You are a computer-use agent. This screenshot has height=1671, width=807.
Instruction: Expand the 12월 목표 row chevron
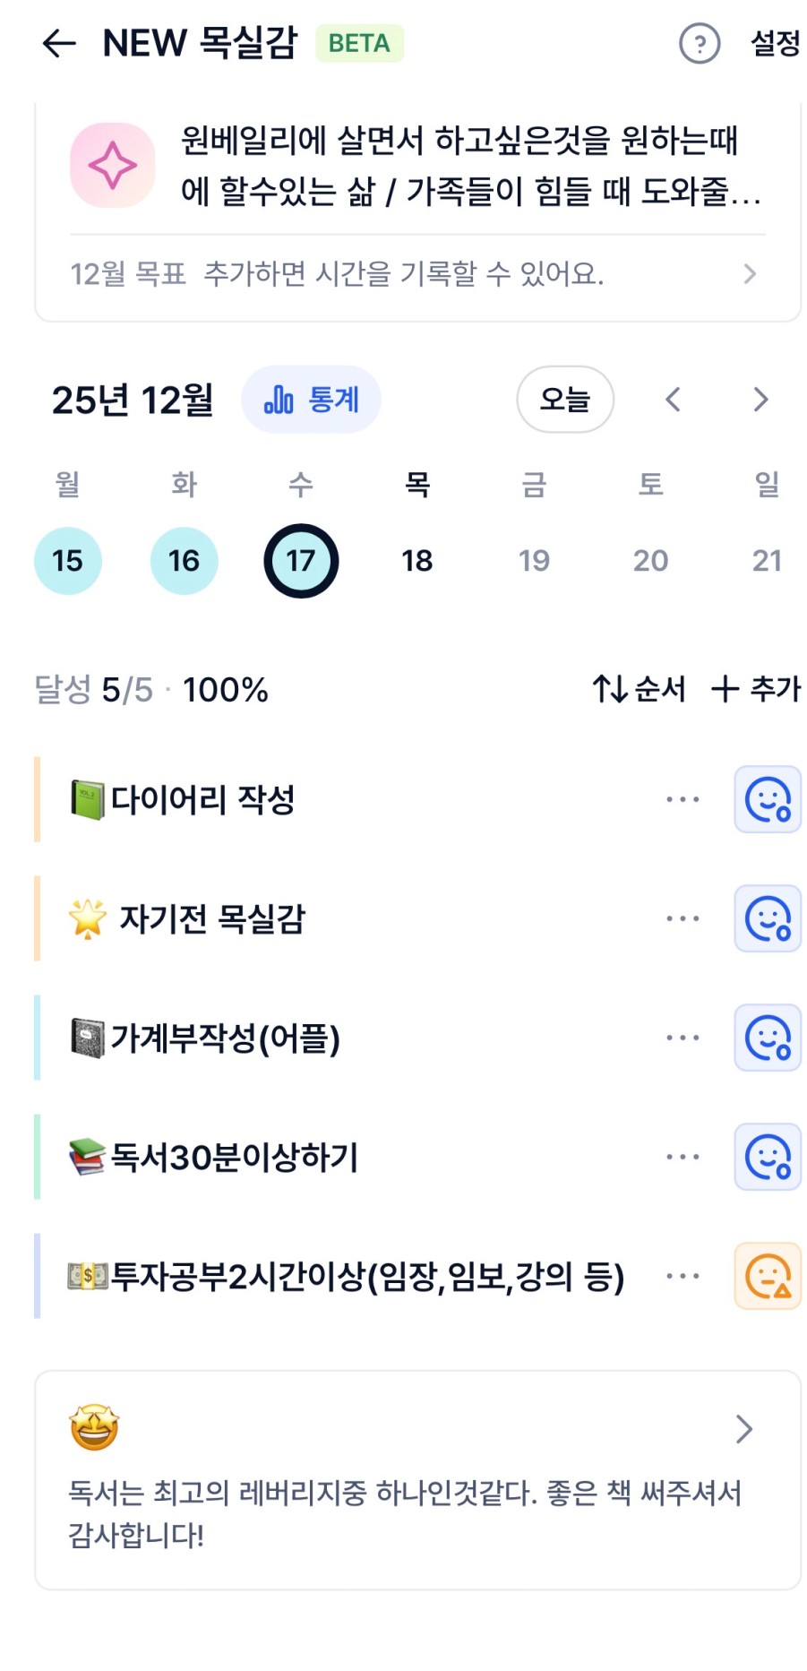point(750,274)
